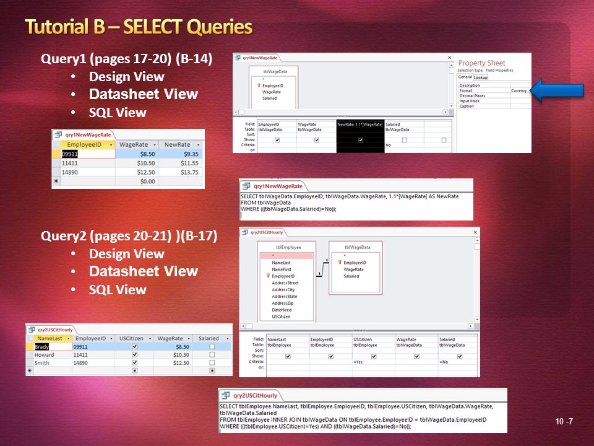Select AddressZip field in tblEmployee

pyautogui.click(x=283, y=303)
